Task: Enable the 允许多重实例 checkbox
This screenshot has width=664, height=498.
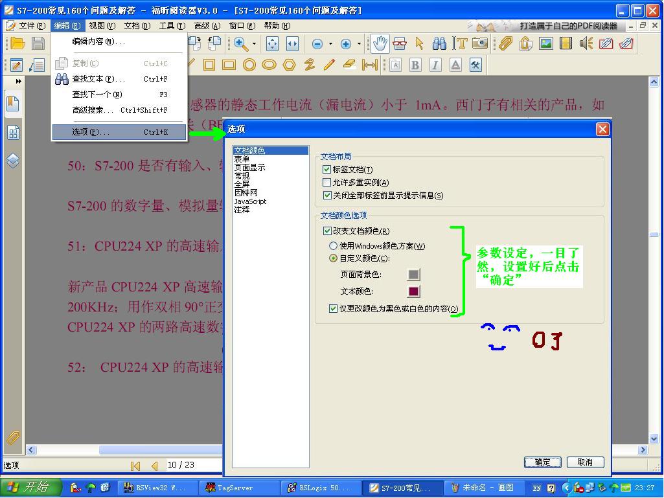Action: click(327, 183)
